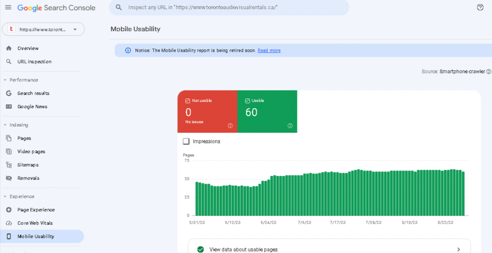The width and height of the screenshot is (492, 253).
Task: Click the Search results Google icon
Action: (x=9, y=93)
